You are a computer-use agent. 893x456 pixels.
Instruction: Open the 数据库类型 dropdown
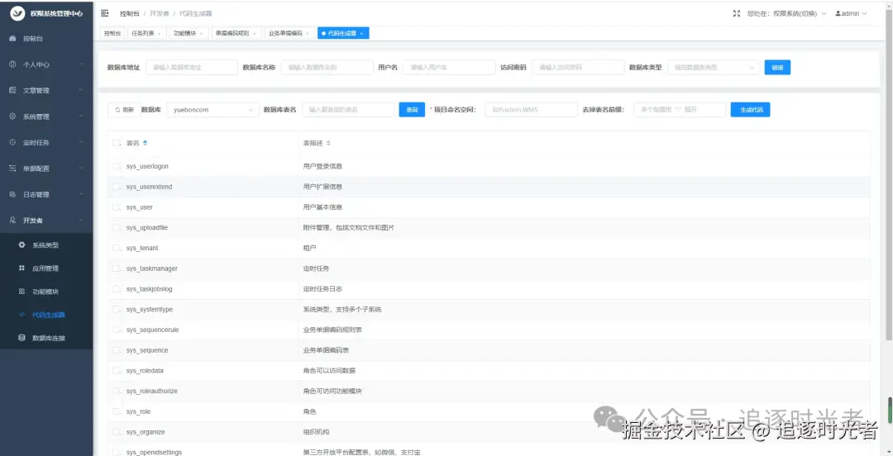coord(713,67)
